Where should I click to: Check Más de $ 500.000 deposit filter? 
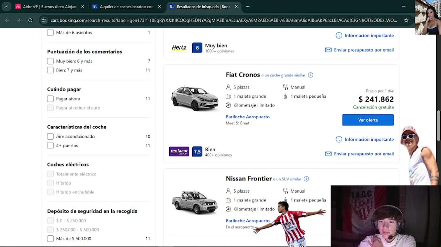pyautogui.click(x=50, y=238)
